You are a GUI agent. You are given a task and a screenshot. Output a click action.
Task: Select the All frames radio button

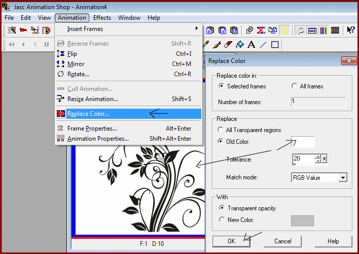[x=294, y=86]
